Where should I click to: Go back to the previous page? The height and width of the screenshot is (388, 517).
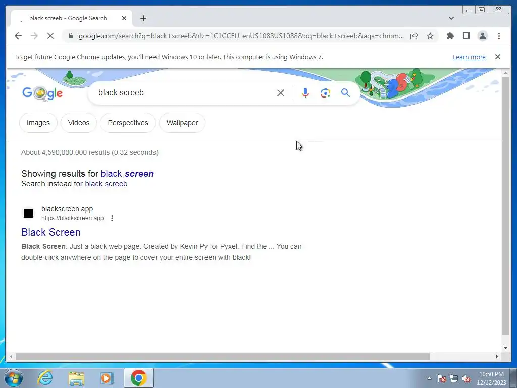18,36
